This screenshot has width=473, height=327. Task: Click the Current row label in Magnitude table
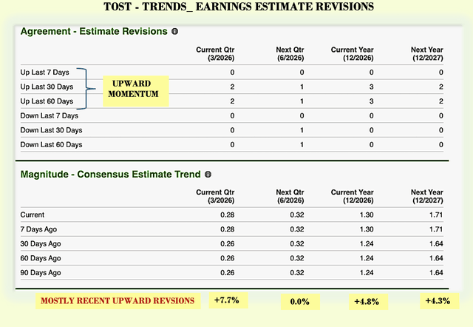click(33, 215)
